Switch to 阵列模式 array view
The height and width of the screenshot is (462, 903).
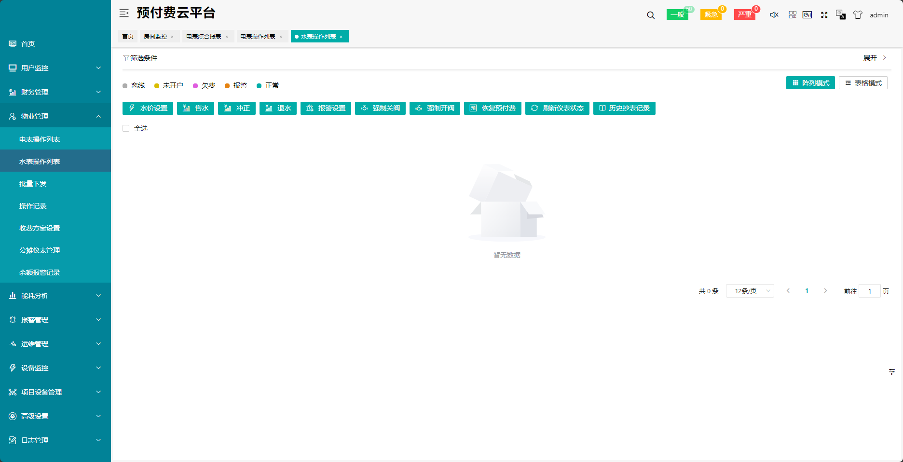(x=810, y=83)
